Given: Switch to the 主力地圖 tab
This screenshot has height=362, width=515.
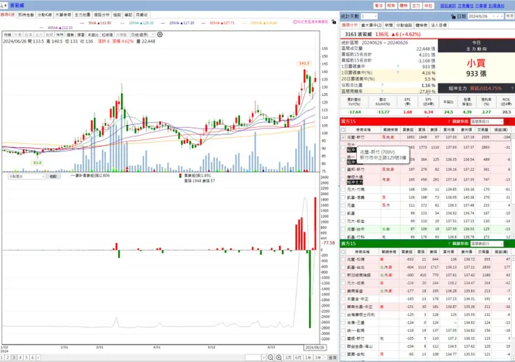Looking at the screenshot, I should pos(82,15).
